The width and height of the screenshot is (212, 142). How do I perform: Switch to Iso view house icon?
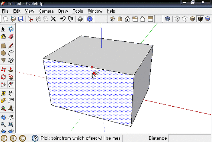[x=112, y=19]
